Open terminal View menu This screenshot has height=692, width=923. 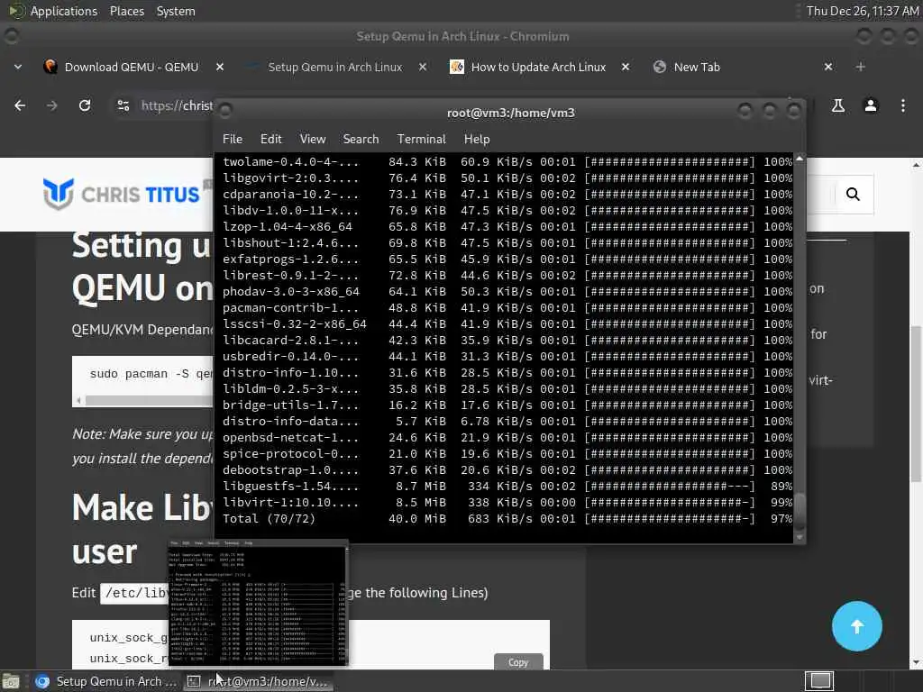312,139
